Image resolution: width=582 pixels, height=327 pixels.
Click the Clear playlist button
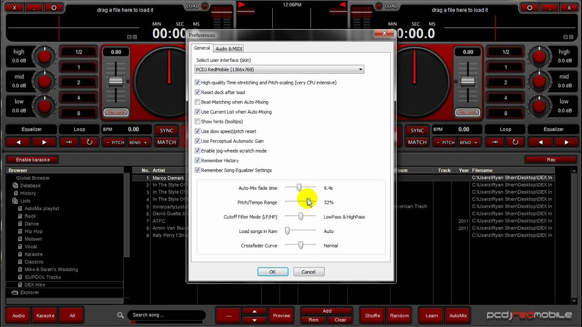340,320
